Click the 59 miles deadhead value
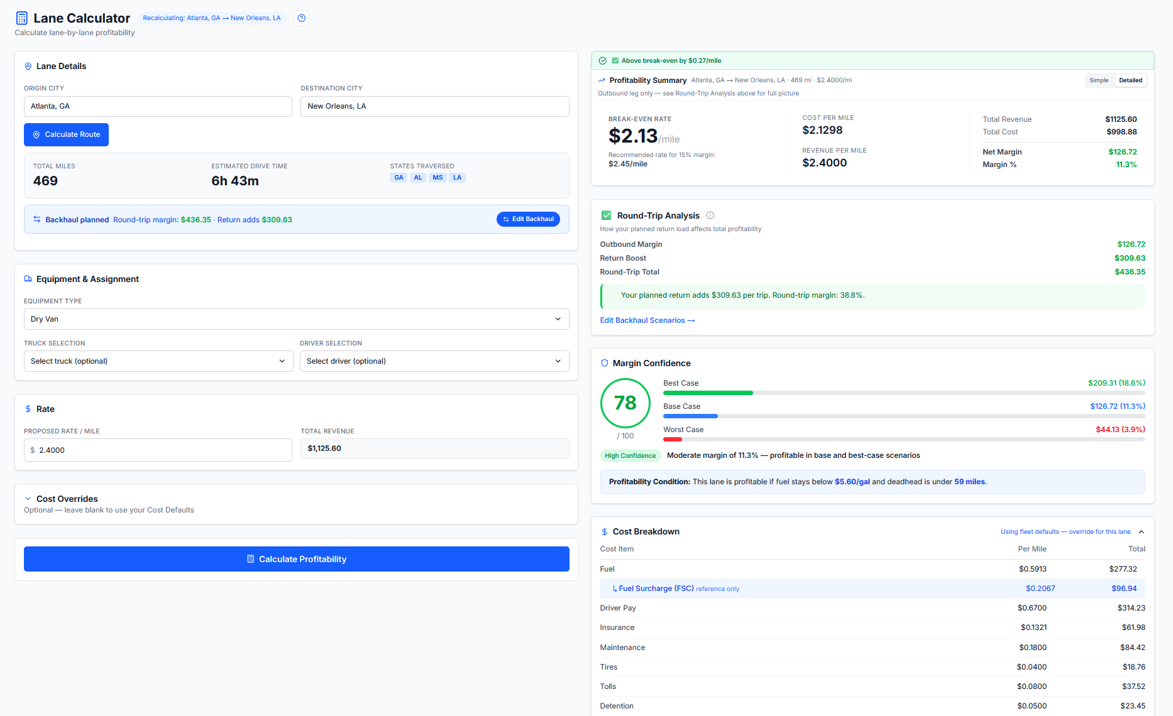This screenshot has width=1173, height=716. pos(969,482)
